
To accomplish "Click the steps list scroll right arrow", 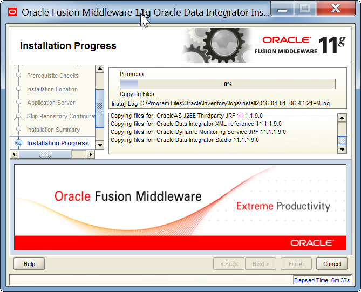I will tap(91, 154).
